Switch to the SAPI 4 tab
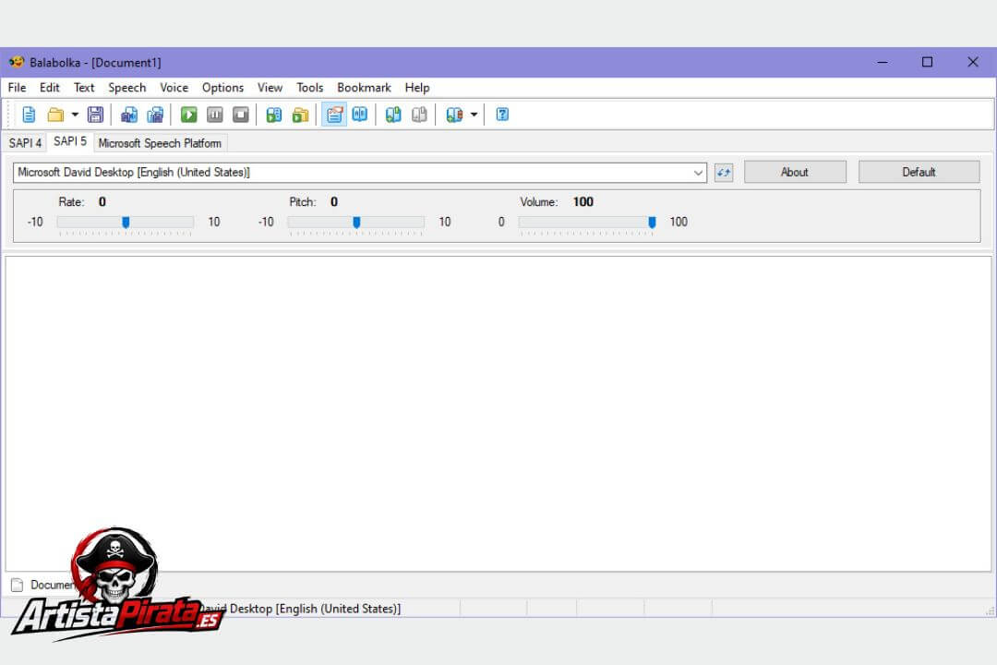The image size is (997, 665). click(25, 143)
